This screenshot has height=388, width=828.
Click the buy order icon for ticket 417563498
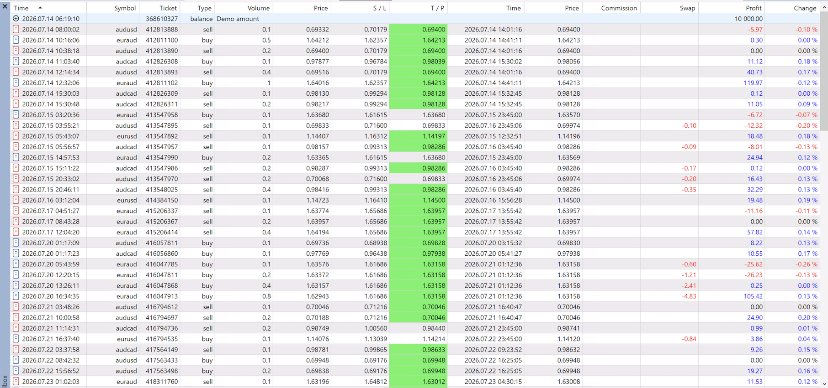(16, 371)
